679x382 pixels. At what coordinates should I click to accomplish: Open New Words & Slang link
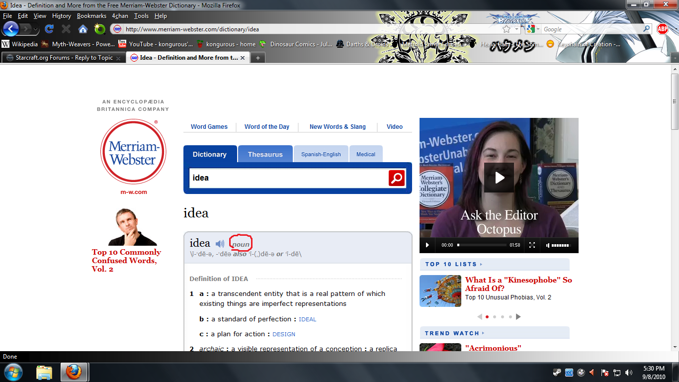338,127
